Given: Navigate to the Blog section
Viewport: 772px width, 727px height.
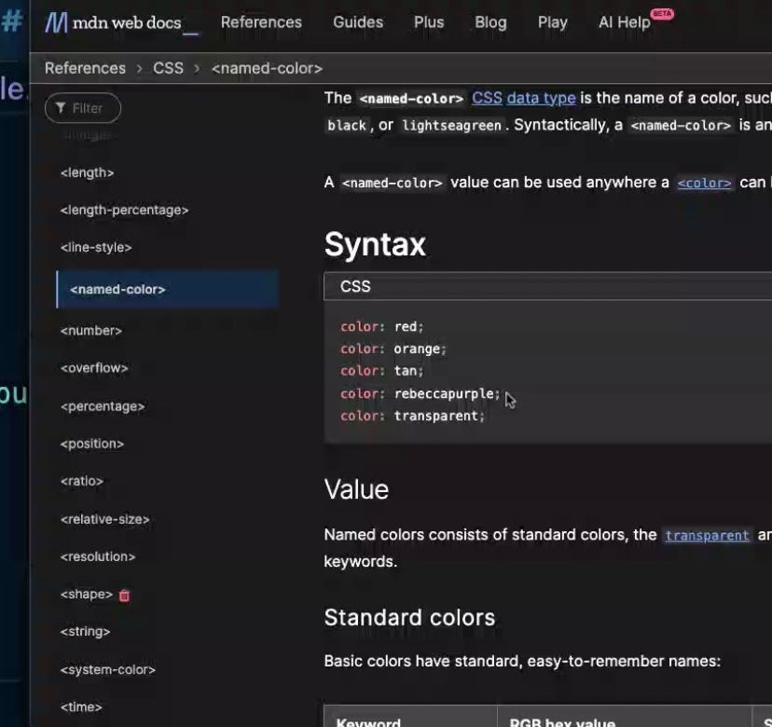Looking at the screenshot, I should coord(490,21).
